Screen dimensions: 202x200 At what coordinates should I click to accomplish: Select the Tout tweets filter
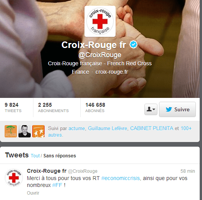point(35,156)
